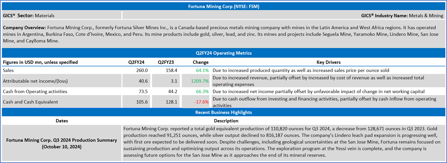This screenshot has height=163, width=447.
Task: Click the Key Drivers column header
Action: tap(328, 62)
